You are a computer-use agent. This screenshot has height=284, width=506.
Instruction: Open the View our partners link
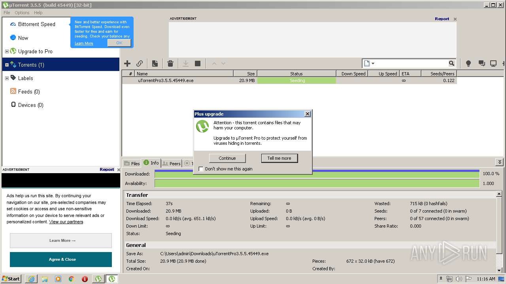66,222
